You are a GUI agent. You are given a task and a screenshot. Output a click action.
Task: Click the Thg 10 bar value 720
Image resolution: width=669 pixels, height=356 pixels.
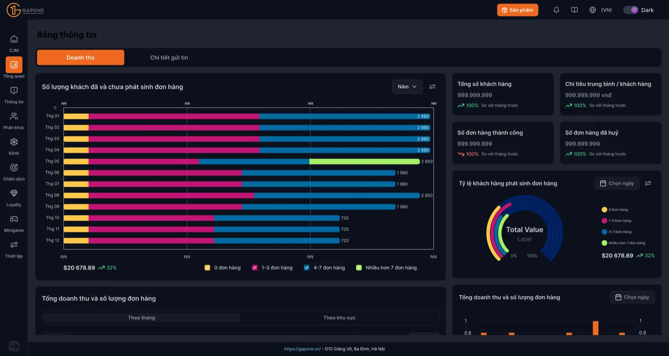click(x=345, y=218)
